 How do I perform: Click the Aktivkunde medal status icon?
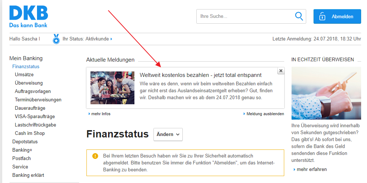click(x=56, y=39)
